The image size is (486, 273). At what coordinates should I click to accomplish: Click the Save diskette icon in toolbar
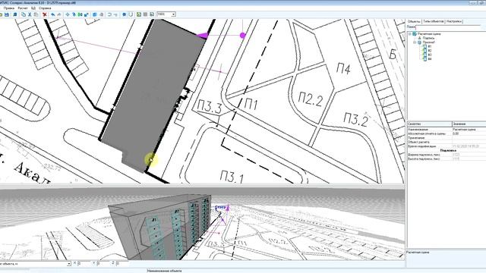pyautogui.click(x=7, y=14)
